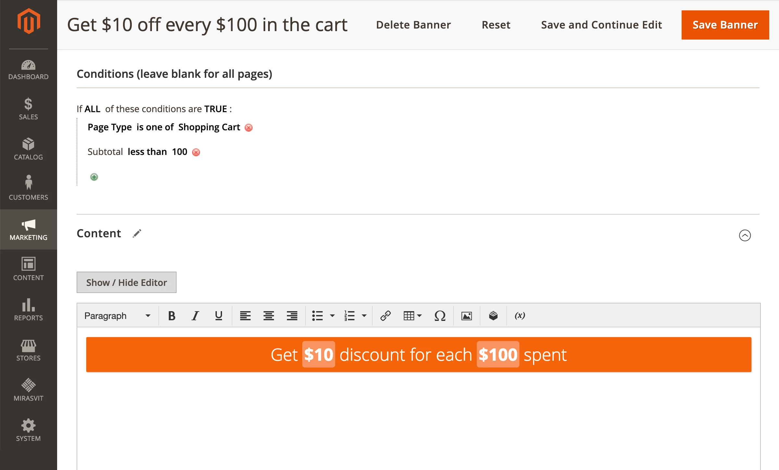Screen dimensions: 779x470
Task: Delete the Subtotal less than condition
Action: pos(196,152)
